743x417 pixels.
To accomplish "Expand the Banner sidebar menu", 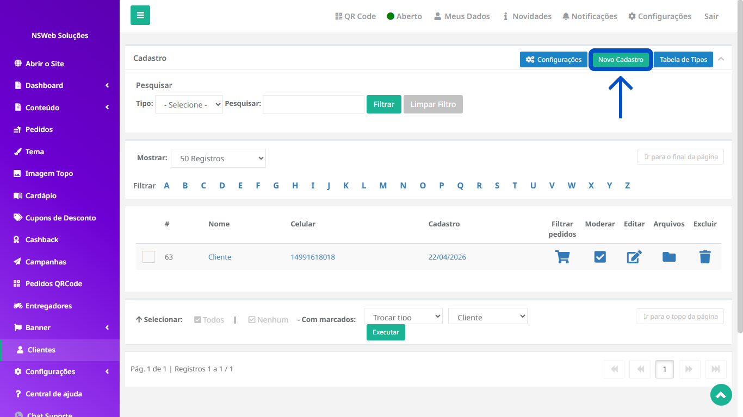I will 60,327.
